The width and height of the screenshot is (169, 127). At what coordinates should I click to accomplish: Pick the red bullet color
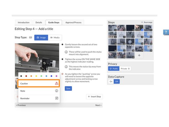[26, 76]
